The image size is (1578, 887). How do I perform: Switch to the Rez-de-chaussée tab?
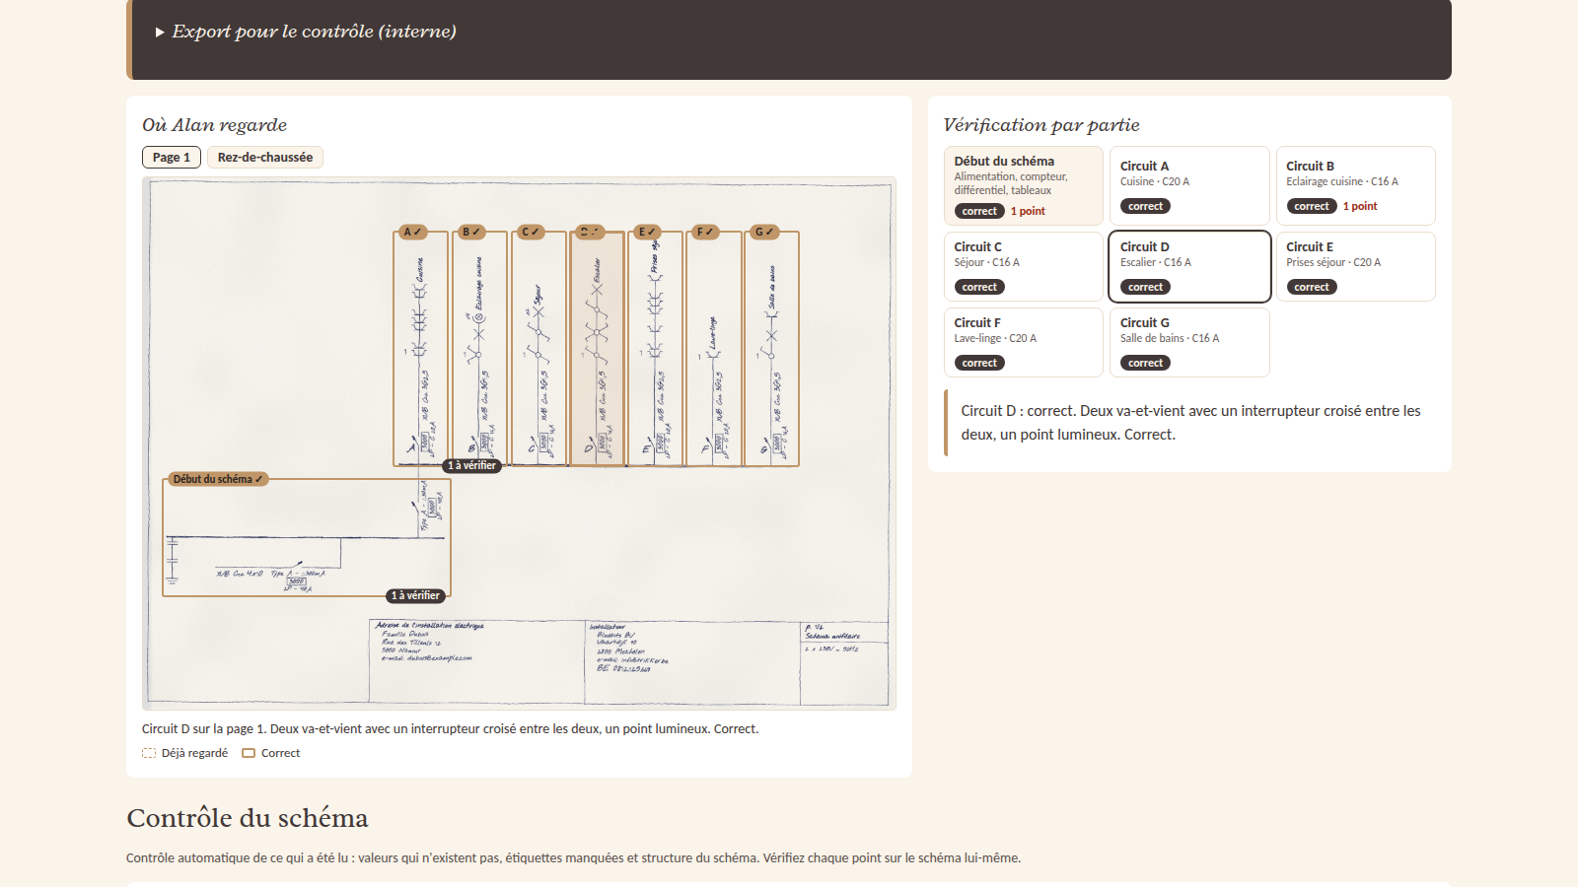pyautogui.click(x=265, y=157)
